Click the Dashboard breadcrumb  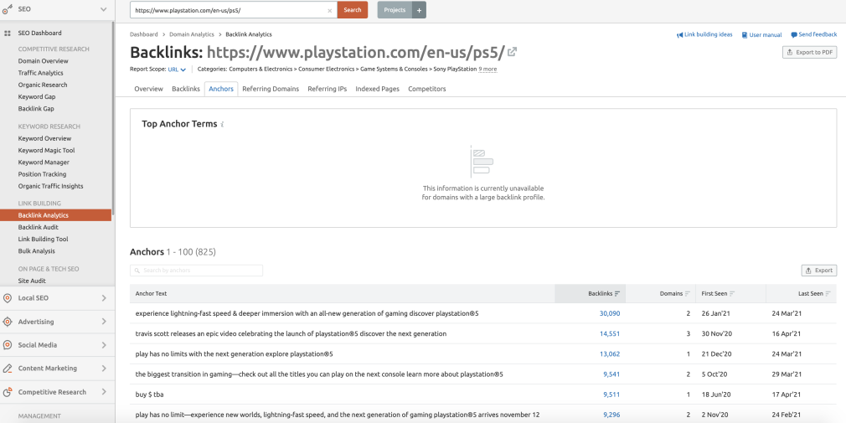[144, 34]
